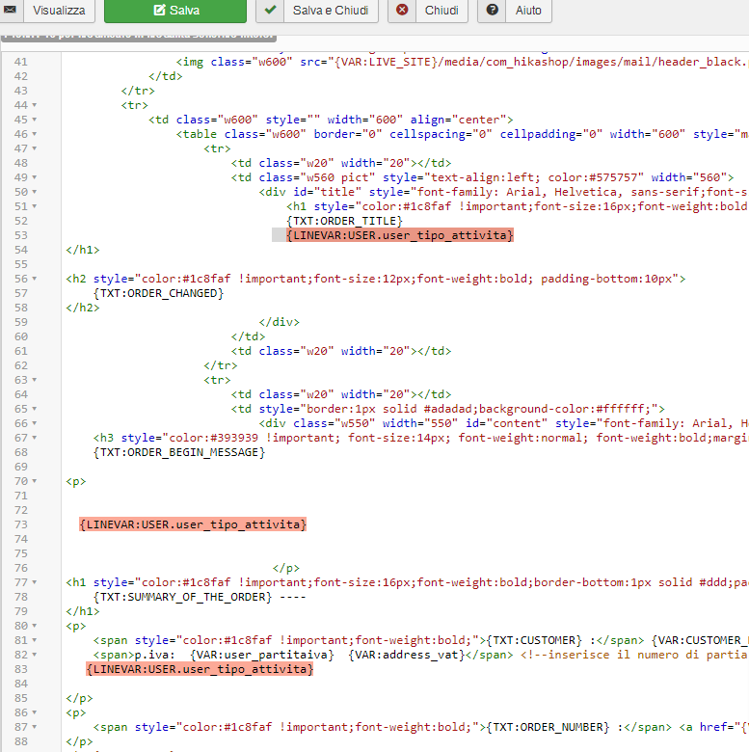Click line number 73 in the gutter
Screen dimensions: 749x752
20,524
